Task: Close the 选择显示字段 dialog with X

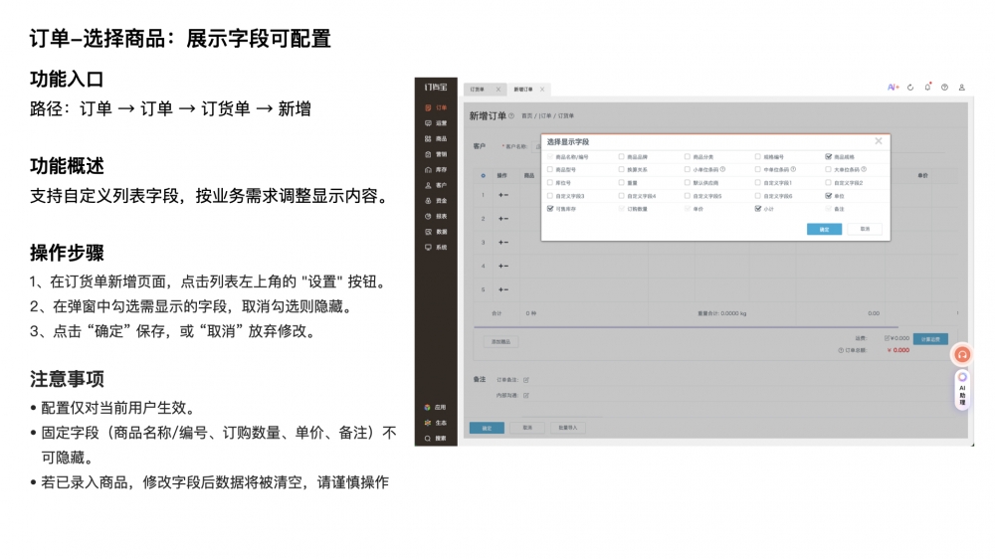Action: pyautogui.click(x=878, y=141)
